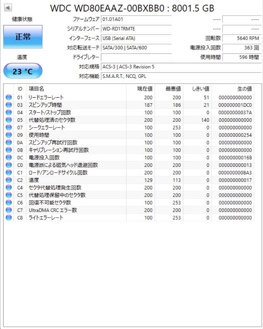263x329 pixels.
Task: Click the threshold value 140
Action: [205, 120]
